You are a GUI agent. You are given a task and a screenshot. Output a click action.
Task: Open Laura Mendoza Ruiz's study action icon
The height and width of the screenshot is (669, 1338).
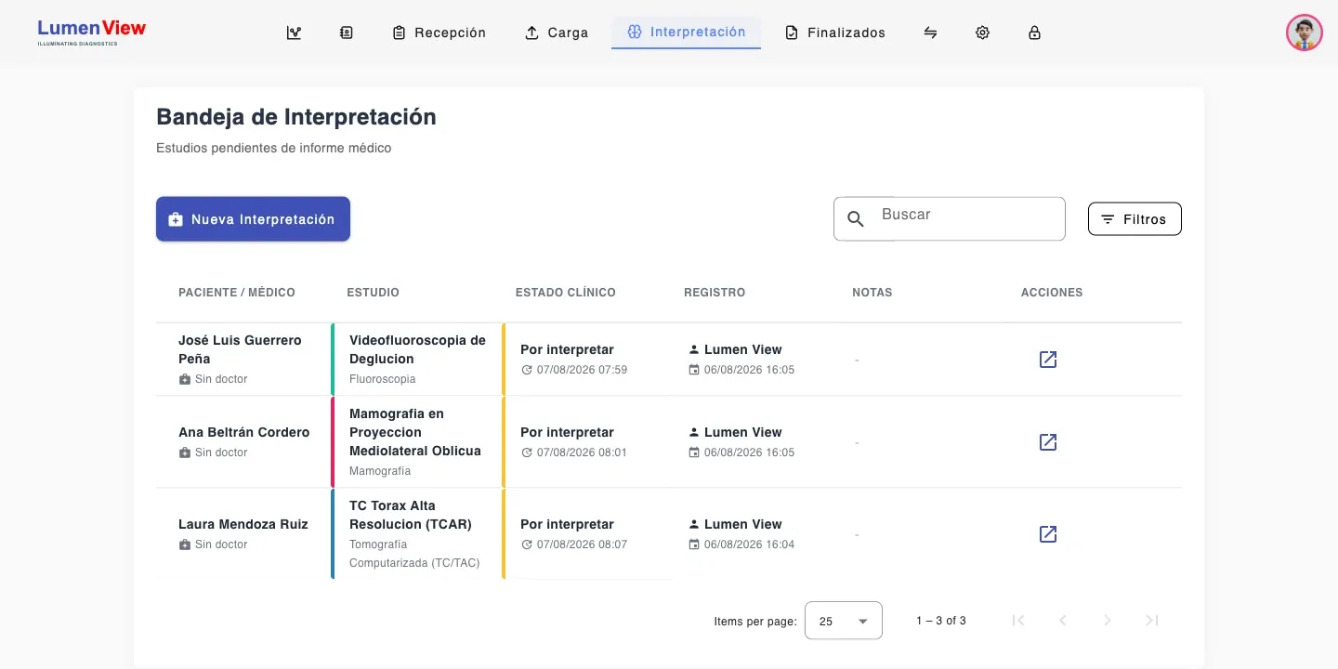[x=1048, y=534]
